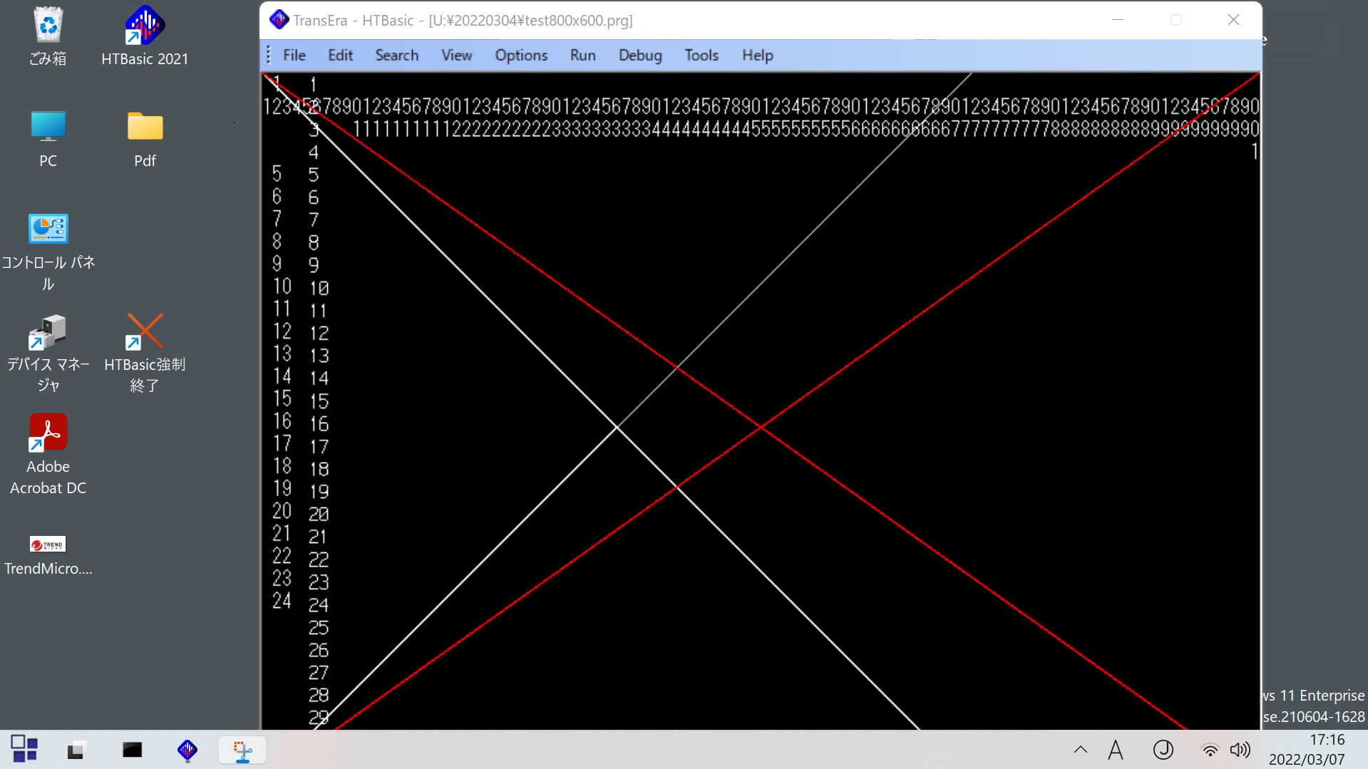1368x769 pixels.
Task: Open the Options menu
Action: 521,56
